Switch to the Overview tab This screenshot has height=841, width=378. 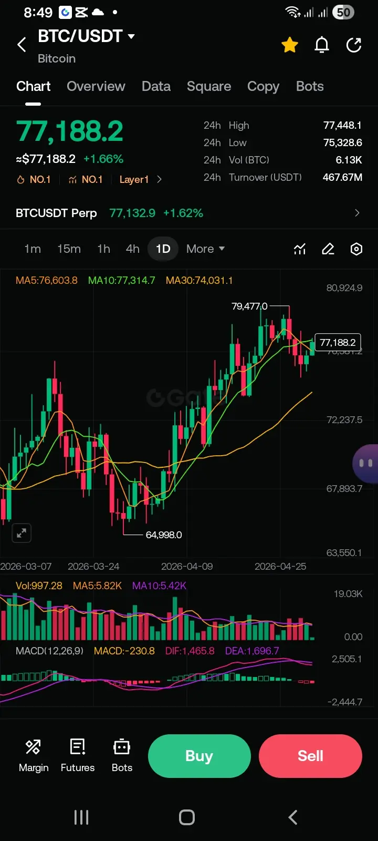[96, 86]
